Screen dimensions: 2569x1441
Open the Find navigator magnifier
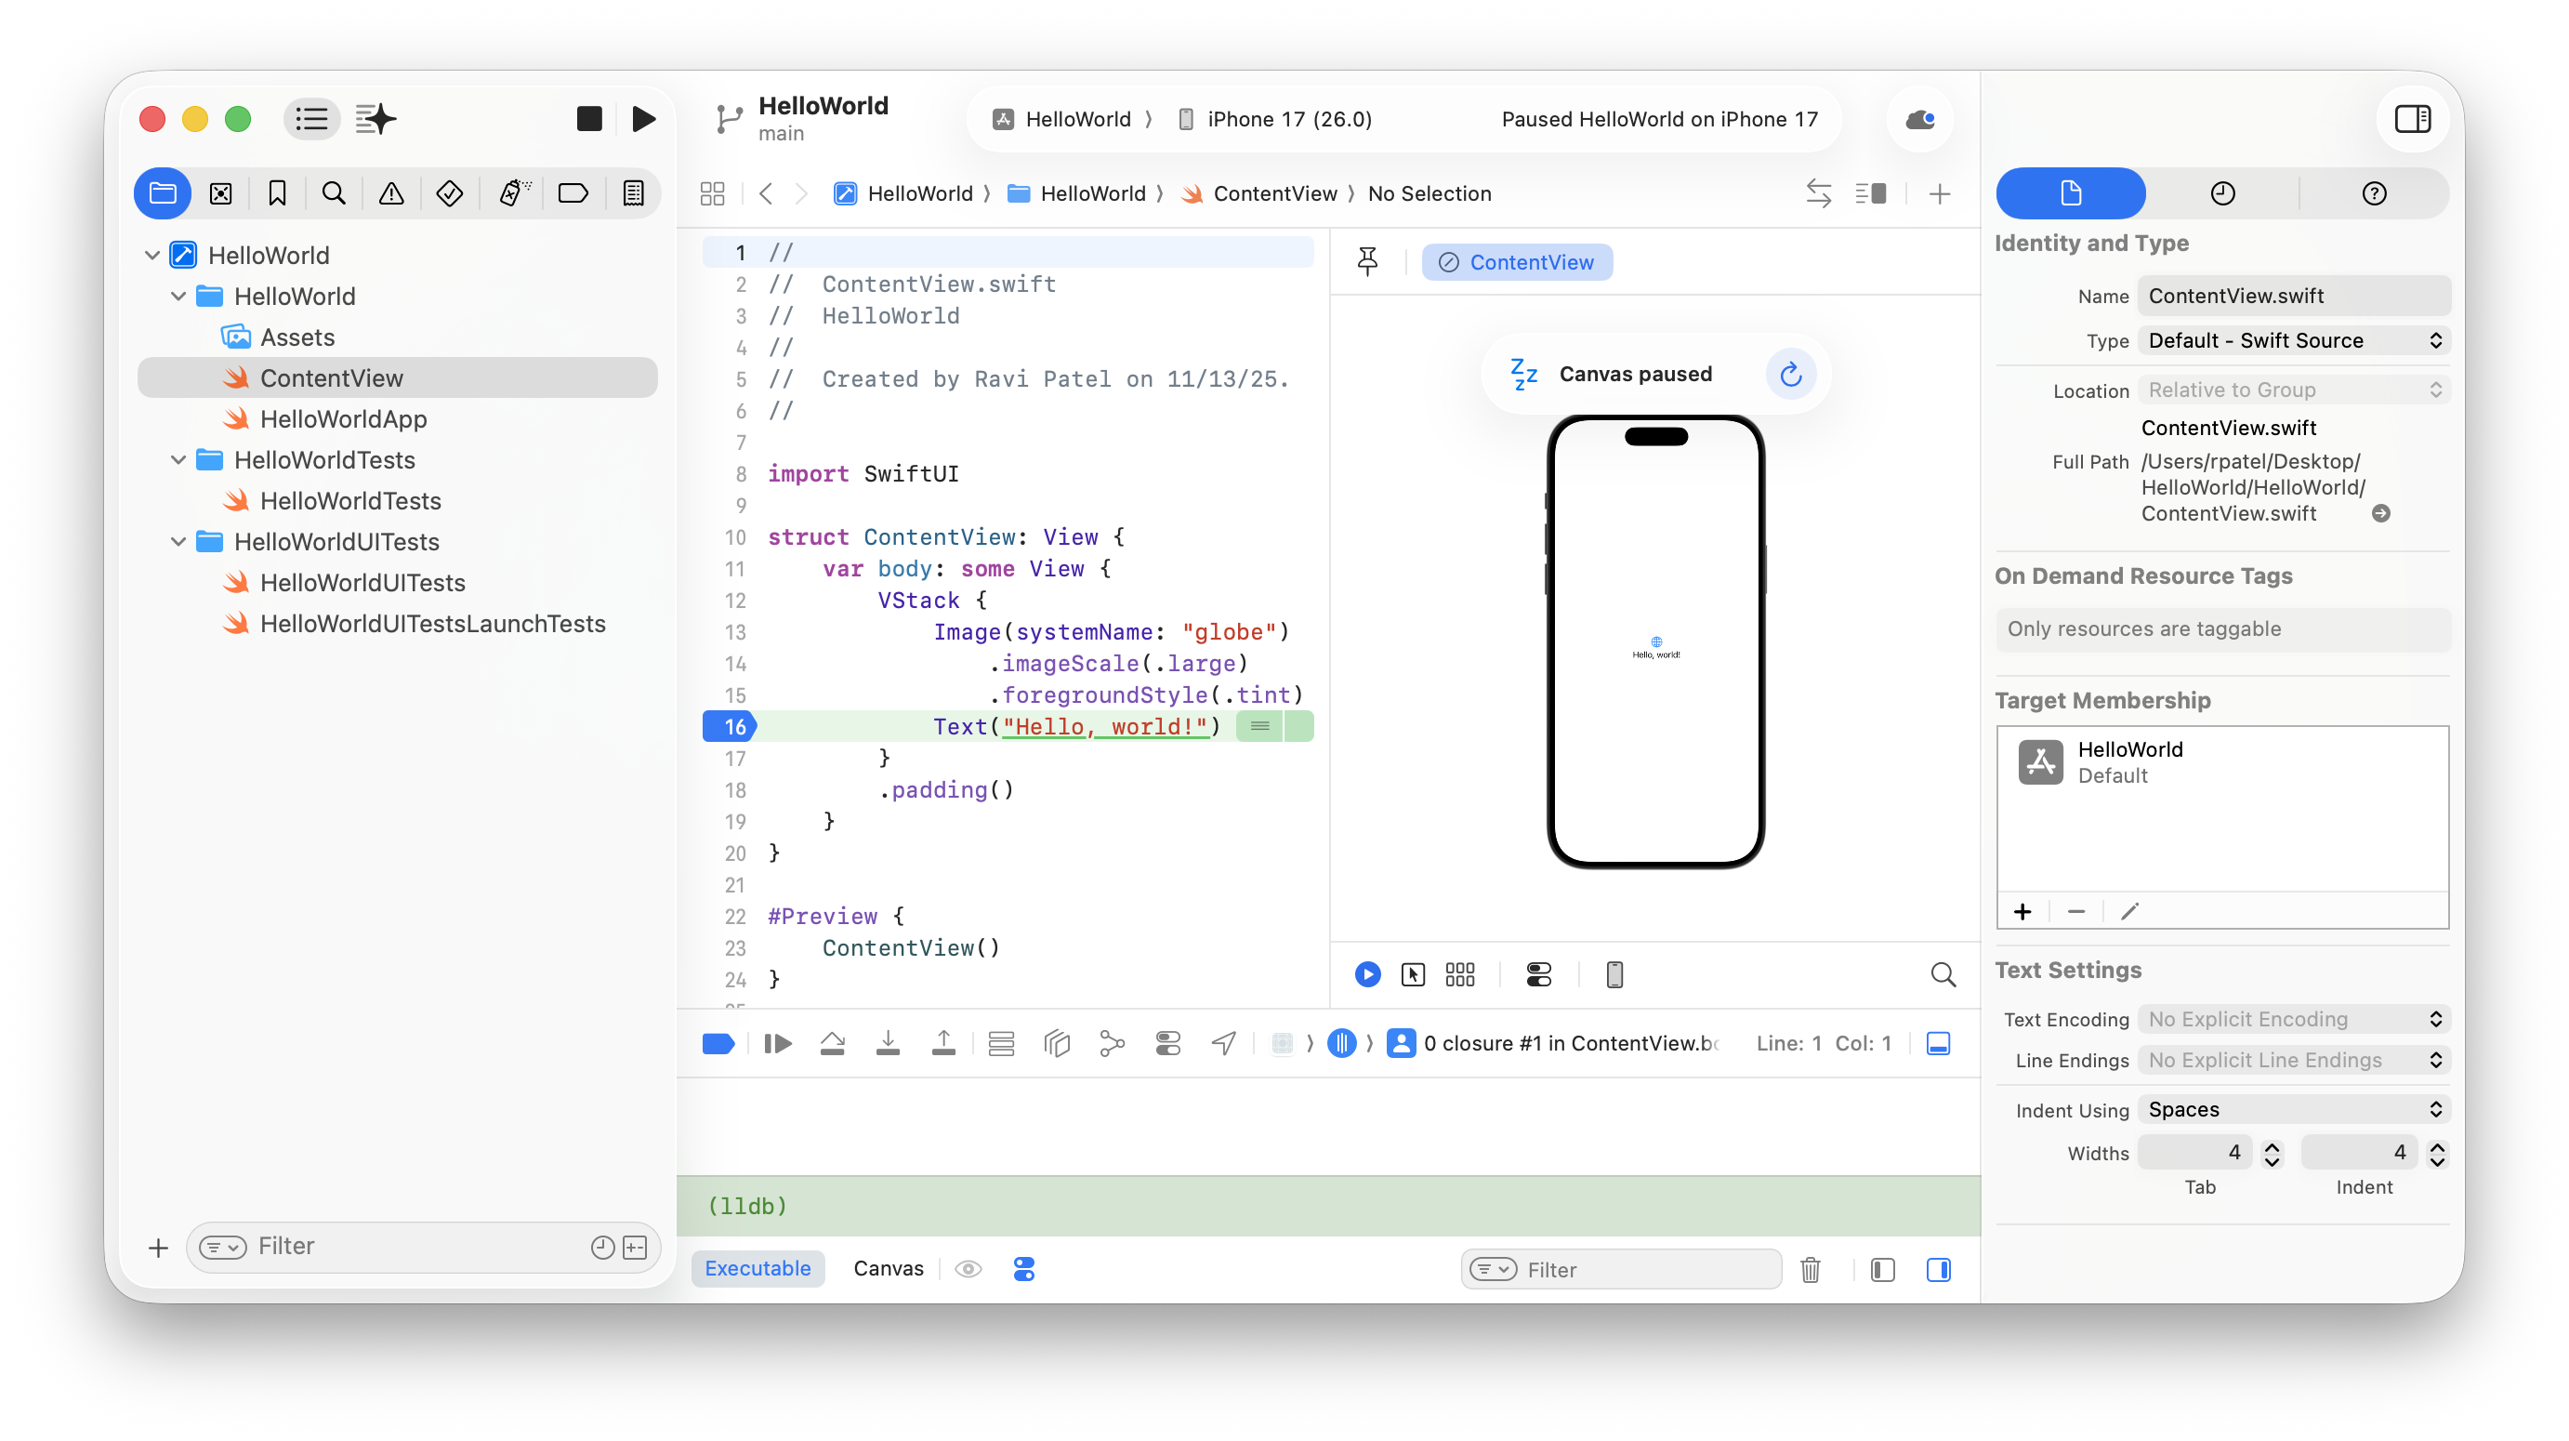click(x=334, y=192)
